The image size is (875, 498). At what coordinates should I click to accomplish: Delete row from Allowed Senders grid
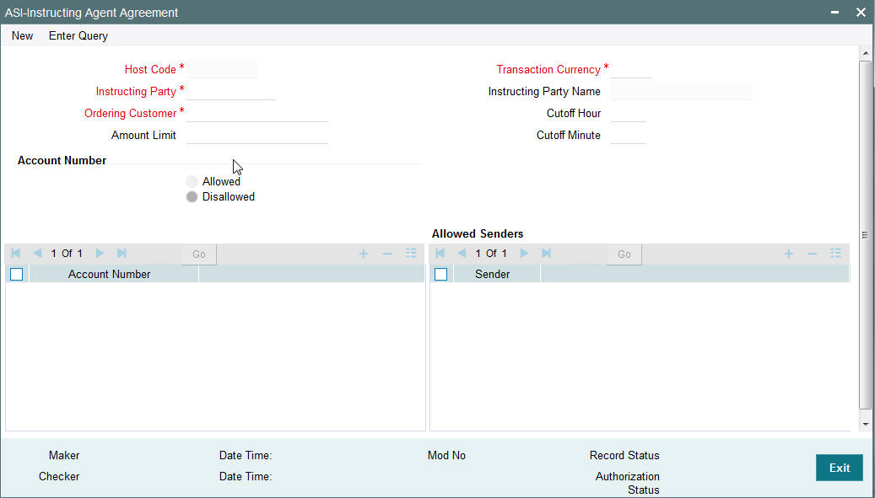813,254
